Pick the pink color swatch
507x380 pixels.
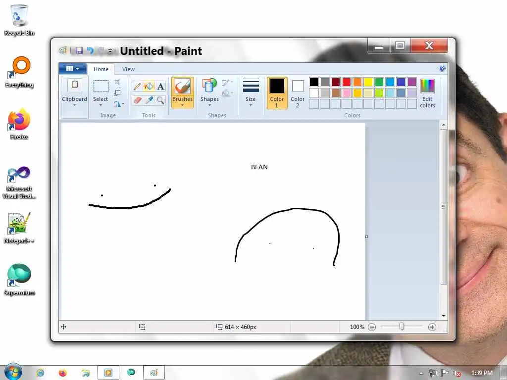click(x=347, y=93)
